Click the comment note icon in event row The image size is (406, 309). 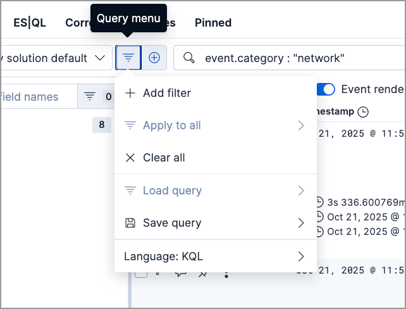tap(181, 274)
